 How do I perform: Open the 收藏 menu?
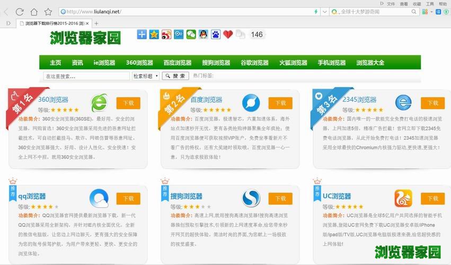pyautogui.click(x=417, y=4)
